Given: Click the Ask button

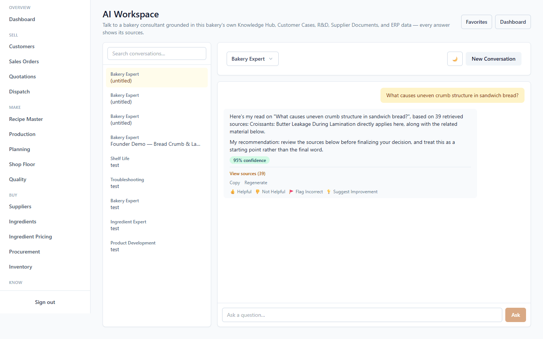Looking at the screenshot, I should pyautogui.click(x=515, y=315).
